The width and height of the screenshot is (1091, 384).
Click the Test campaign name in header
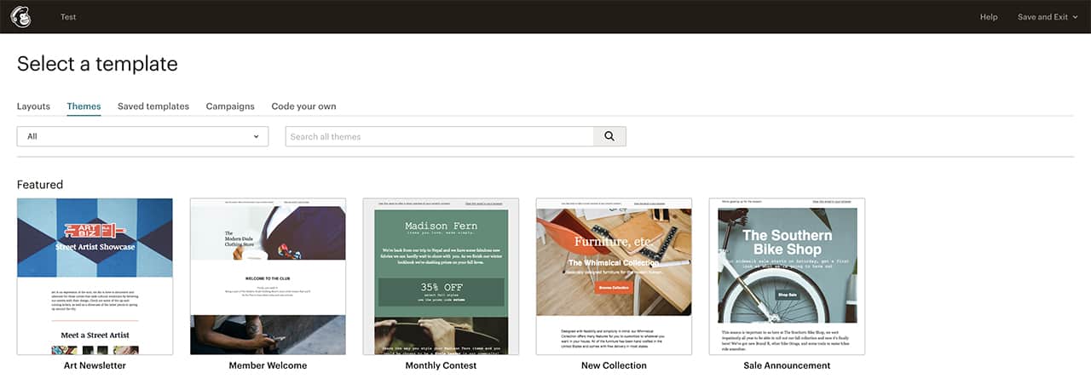68,17
